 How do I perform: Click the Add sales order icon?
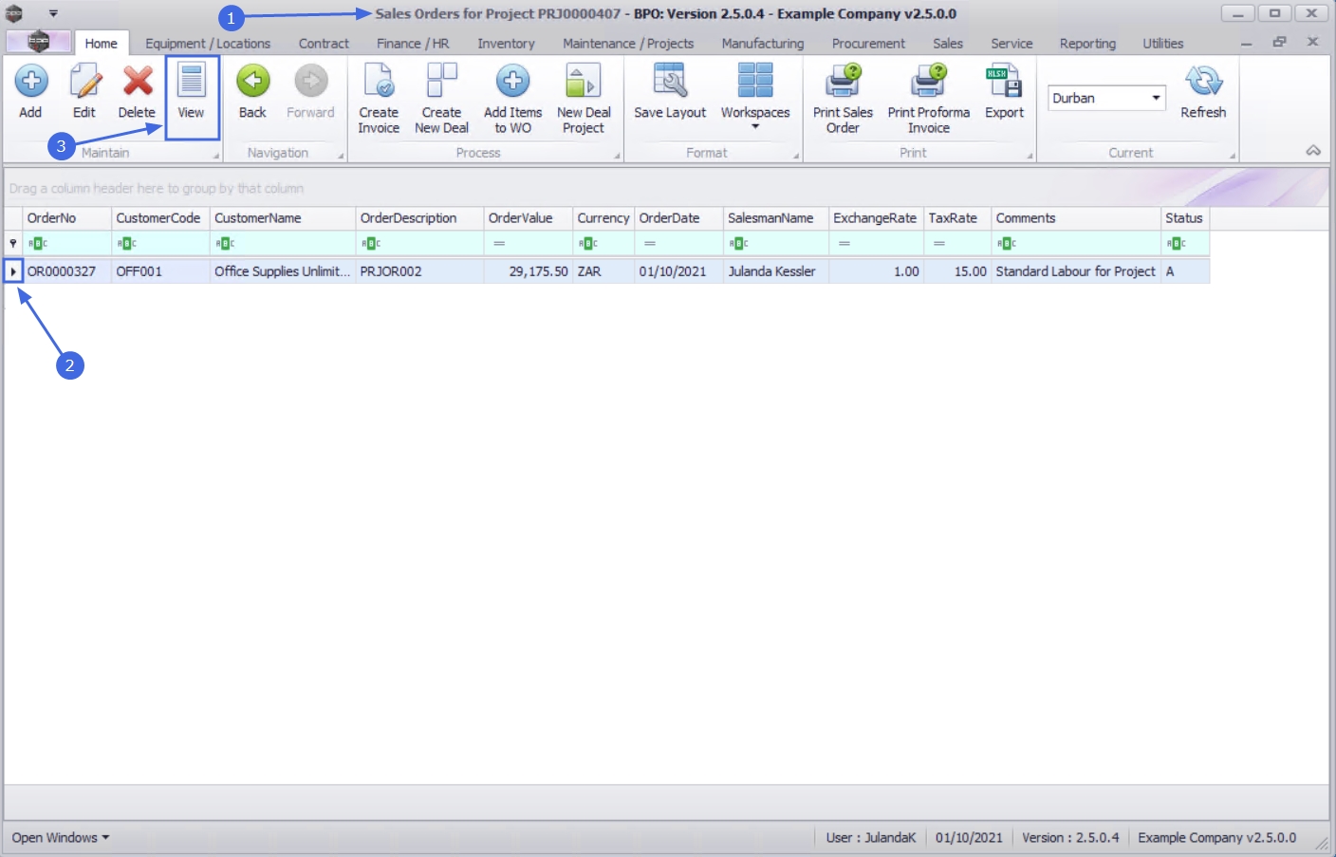[30, 82]
